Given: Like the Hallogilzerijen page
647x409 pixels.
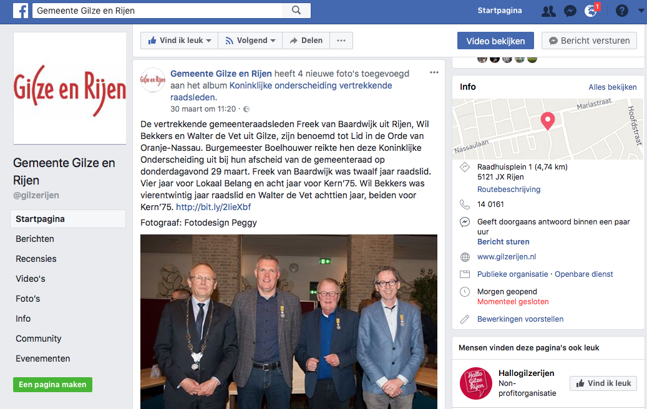Looking at the screenshot, I should [603, 383].
